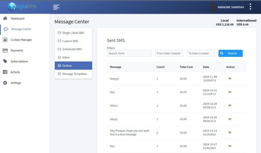Open Scheduled SMS submenu item

coord(72,49)
